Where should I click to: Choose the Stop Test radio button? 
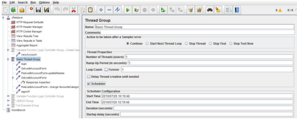210,43
